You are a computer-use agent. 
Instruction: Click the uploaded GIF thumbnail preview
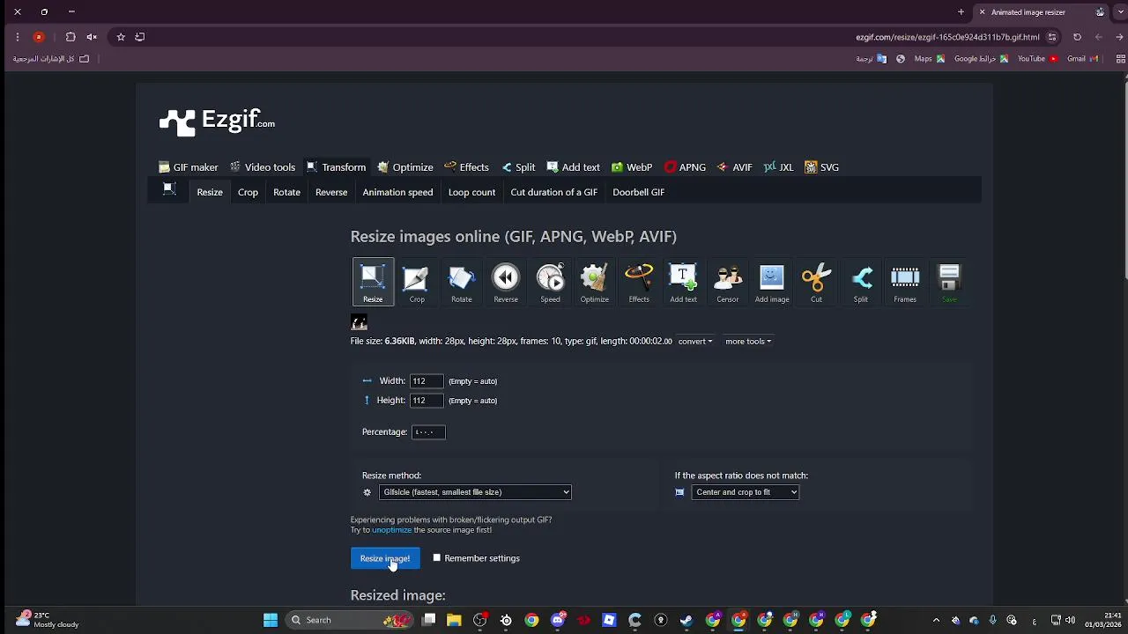click(359, 322)
